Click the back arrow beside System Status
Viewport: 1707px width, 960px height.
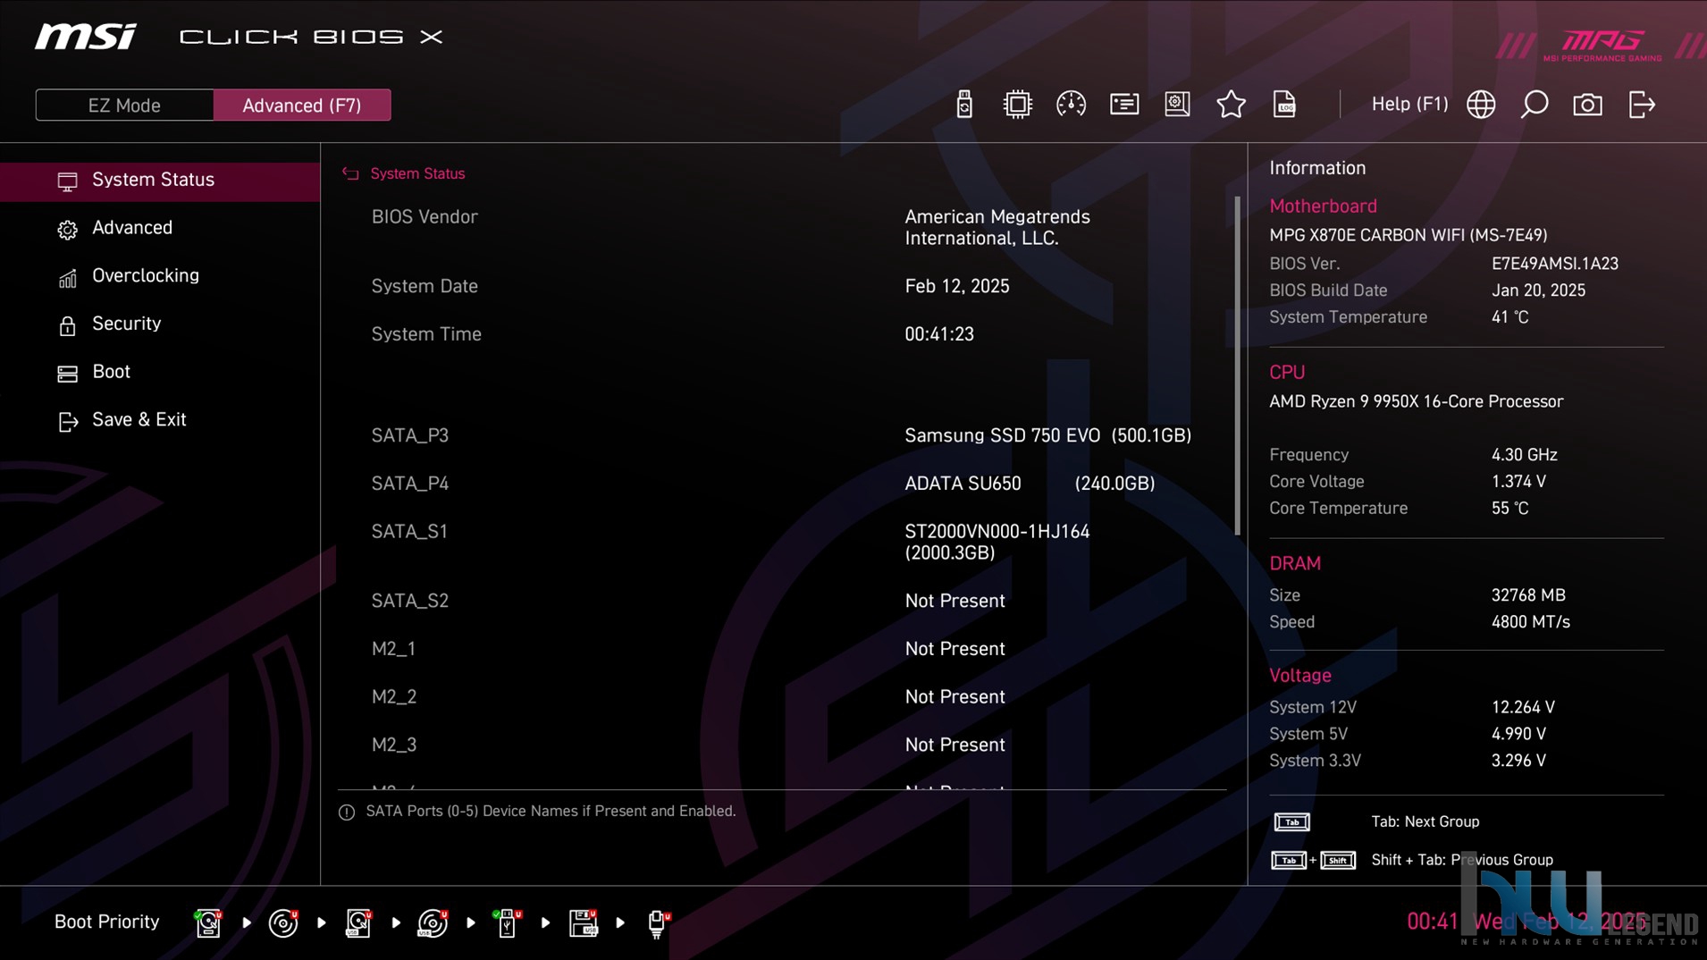pos(350,173)
